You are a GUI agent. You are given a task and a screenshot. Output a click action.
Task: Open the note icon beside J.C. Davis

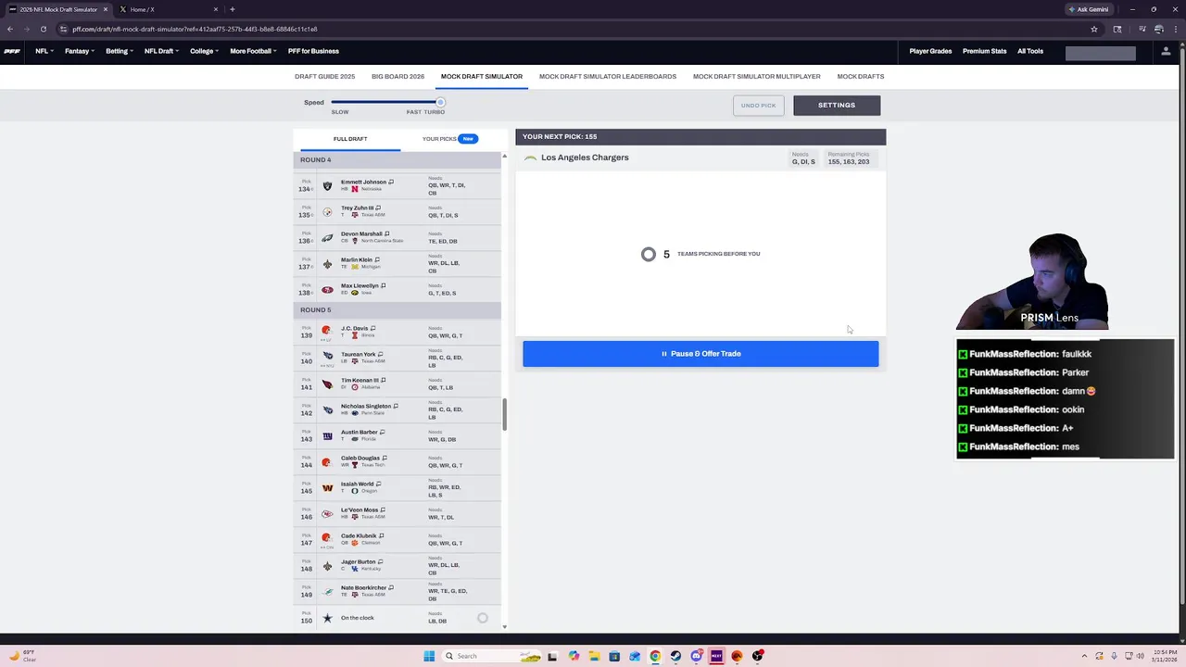(372, 328)
